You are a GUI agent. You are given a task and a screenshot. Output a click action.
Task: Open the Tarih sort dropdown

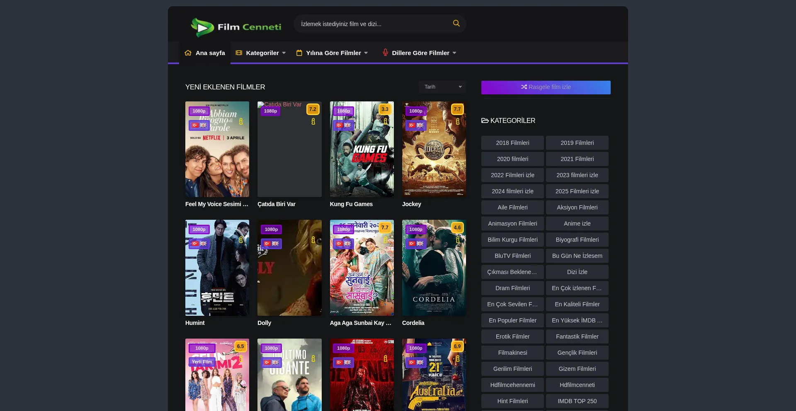[442, 87]
